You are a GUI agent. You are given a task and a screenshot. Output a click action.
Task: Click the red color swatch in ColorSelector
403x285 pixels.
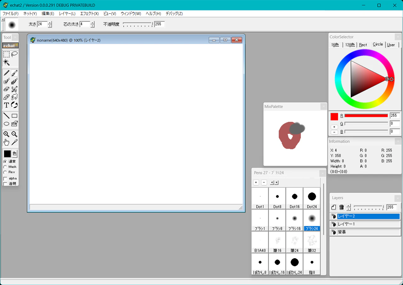pyautogui.click(x=334, y=117)
